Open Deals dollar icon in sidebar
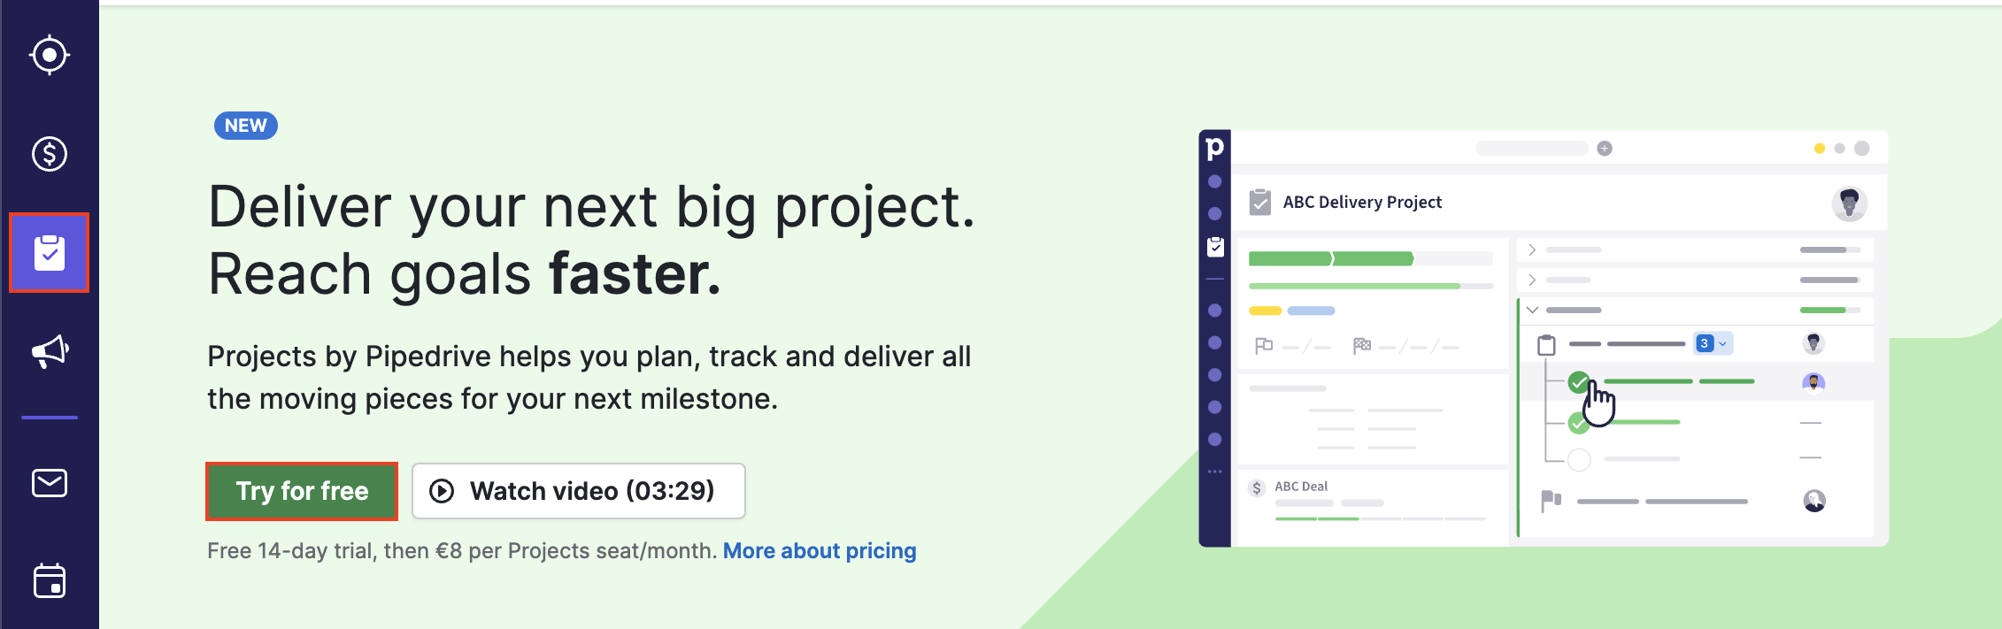This screenshot has height=629, width=2002. 50,154
